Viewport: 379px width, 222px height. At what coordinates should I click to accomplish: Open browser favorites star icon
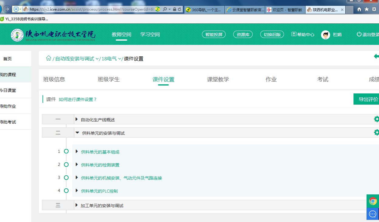[367, 9]
